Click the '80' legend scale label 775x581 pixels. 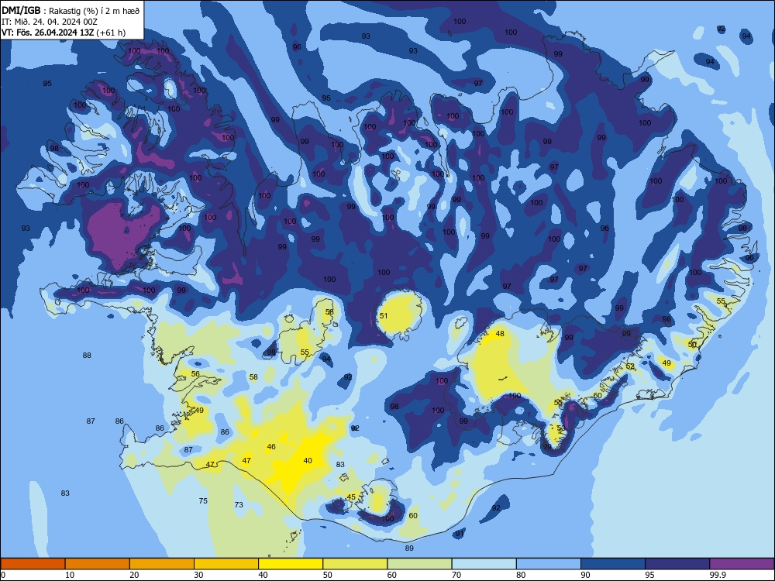pos(521,575)
